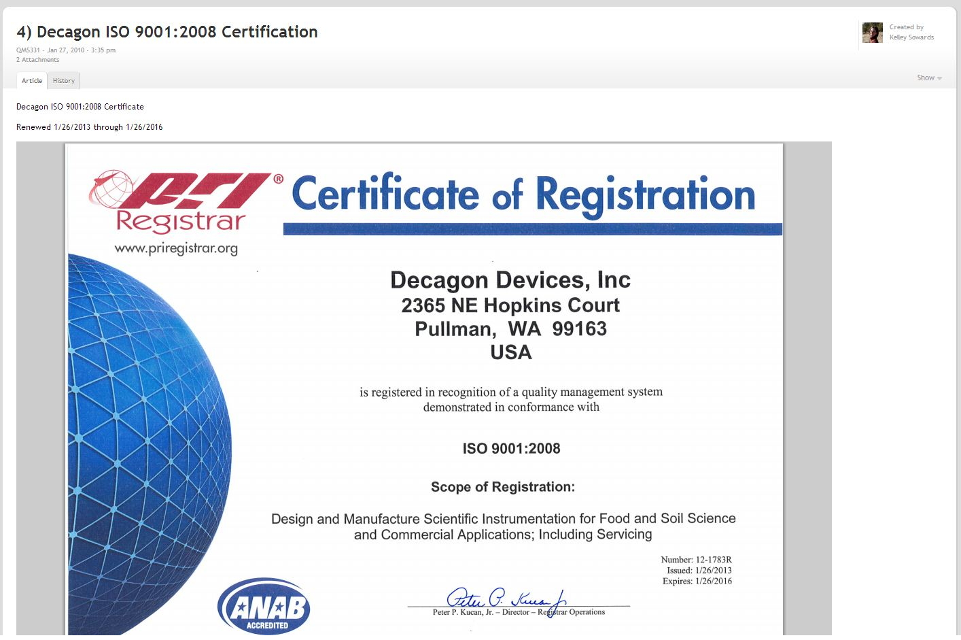This screenshot has width=961, height=640.
Task: Click the QMS331 document ID
Action: 28,50
